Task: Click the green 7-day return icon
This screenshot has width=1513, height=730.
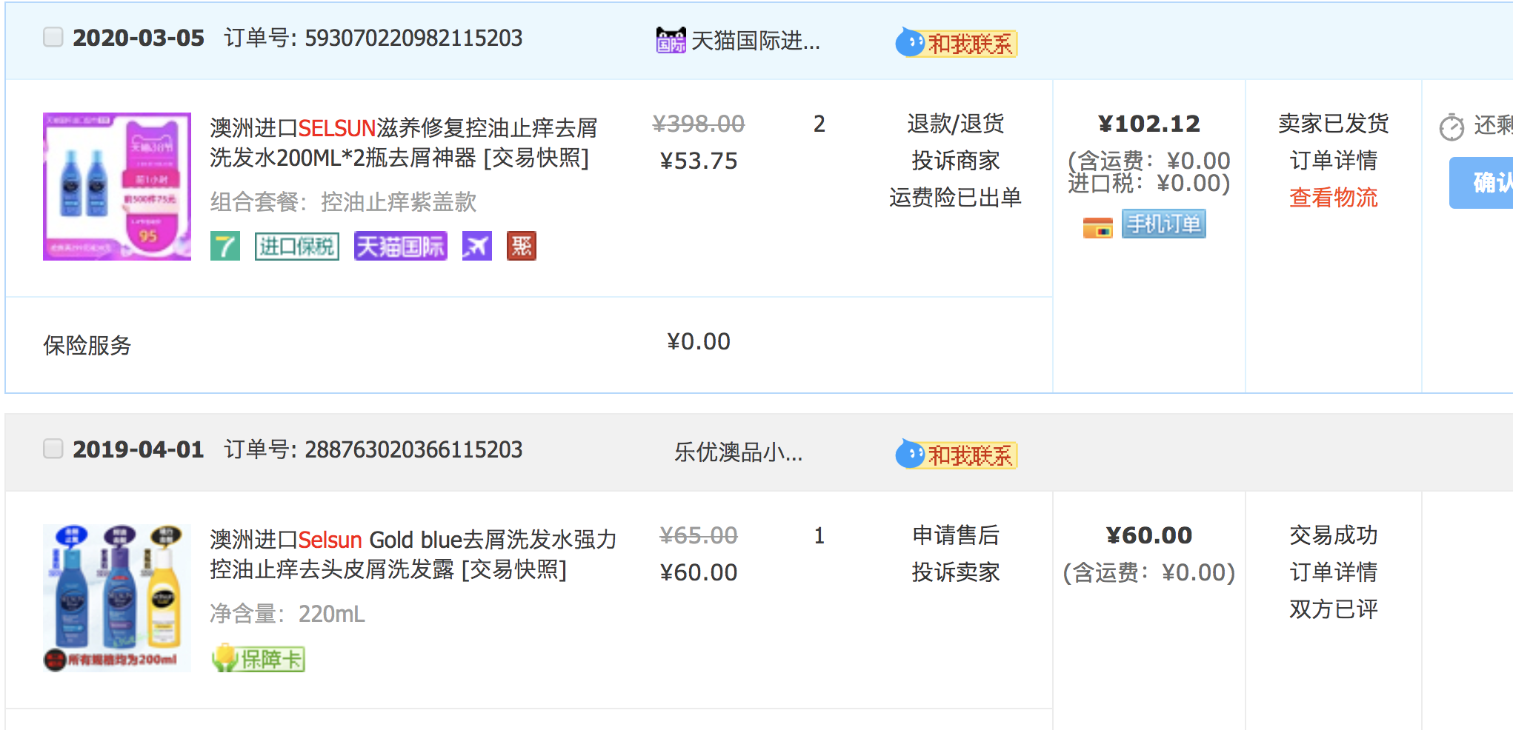Action: [225, 246]
